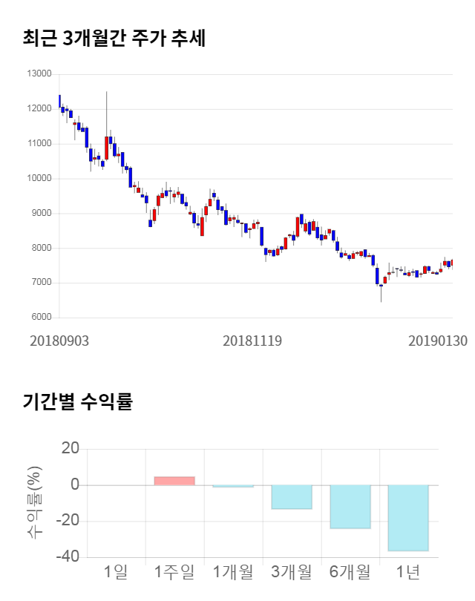The height and width of the screenshot is (601, 475).
Task: Click the 6000 price axis label
Action: pos(41,318)
